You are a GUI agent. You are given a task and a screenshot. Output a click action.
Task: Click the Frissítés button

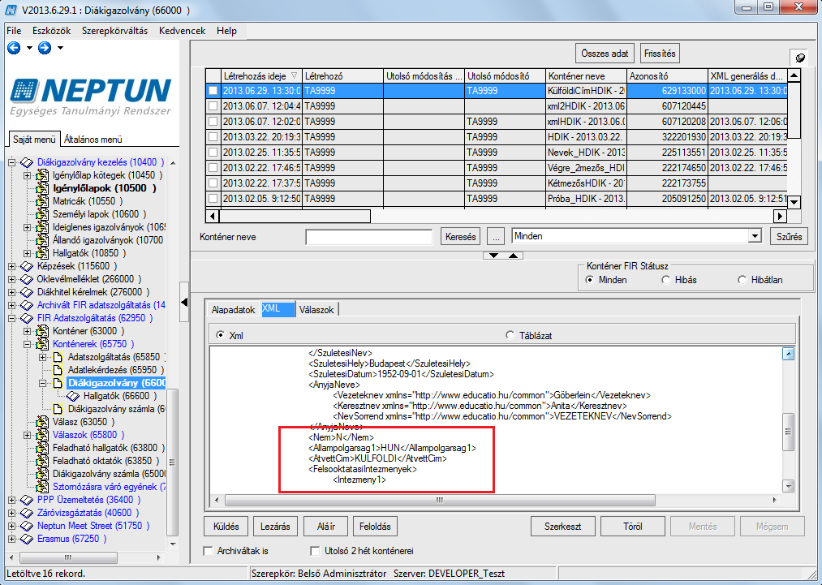(x=660, y=54)
